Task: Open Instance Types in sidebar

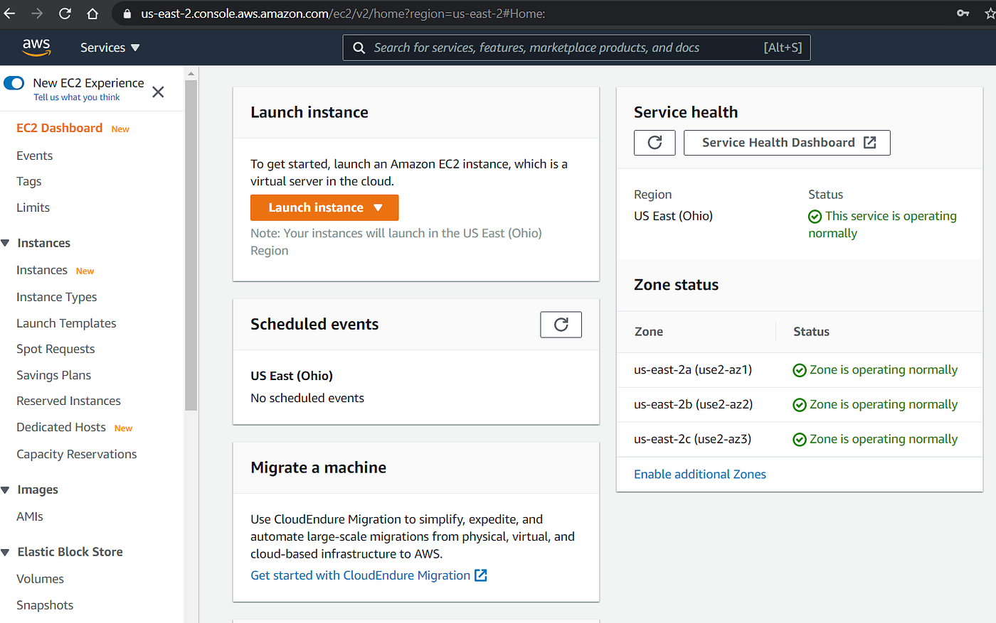Action: pos(57,297)
